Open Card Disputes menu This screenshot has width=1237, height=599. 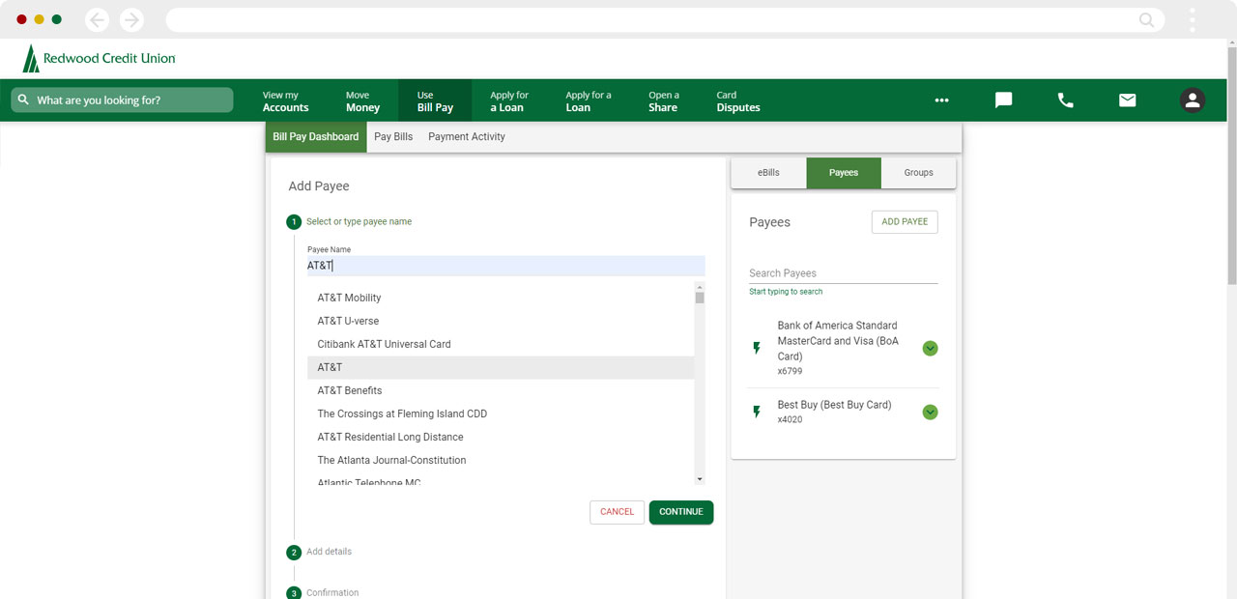tap(738, 101)
